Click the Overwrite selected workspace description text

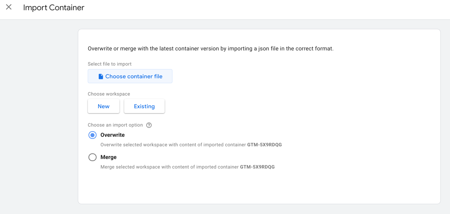click(x=174, y=145)
